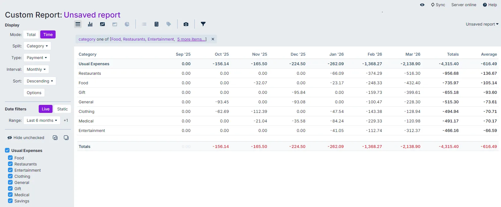The width and height of the screenshot is (501, 207).
Task: Uncheck the Savings category checkbox
Action: 10,201
